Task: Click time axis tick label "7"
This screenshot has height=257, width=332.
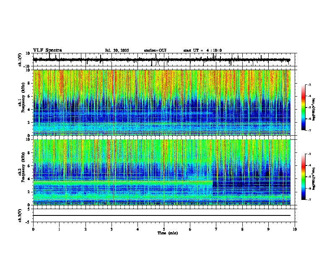Action: pos(216,229)
